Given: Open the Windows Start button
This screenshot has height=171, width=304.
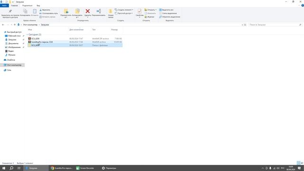Looking at the screenshot, I should point(4,168).
